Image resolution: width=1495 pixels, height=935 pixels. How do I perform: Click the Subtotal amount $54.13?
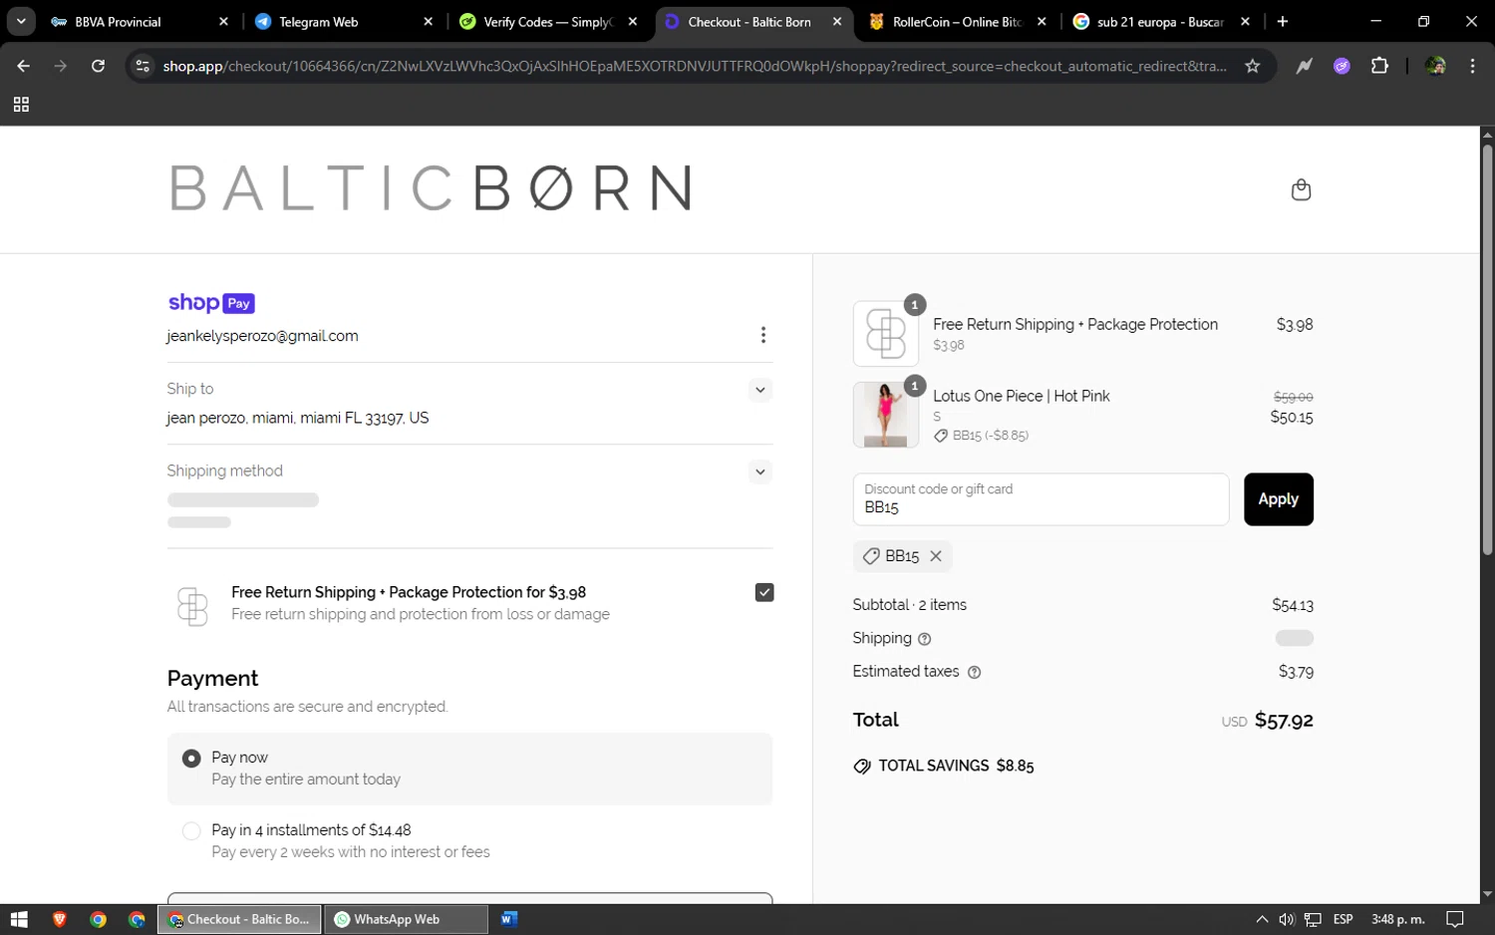1293,605
